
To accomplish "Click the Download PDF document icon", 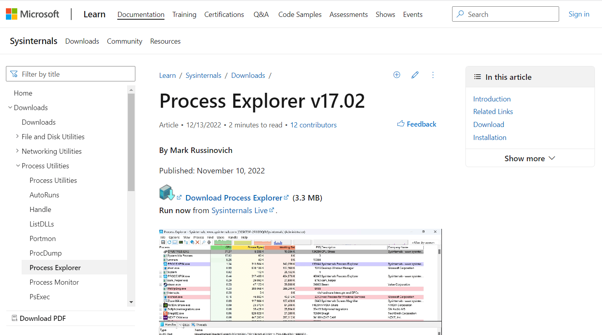I will [15, 318].
